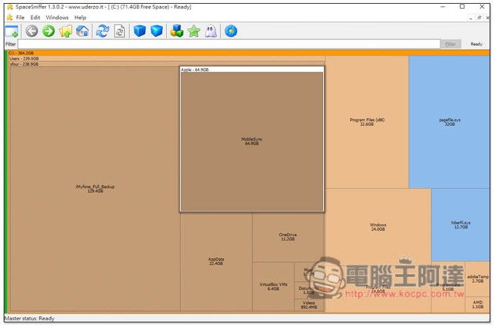This screenshot has width=494, height=326.
Task: Open the Help menu
Action: point(80,17)
